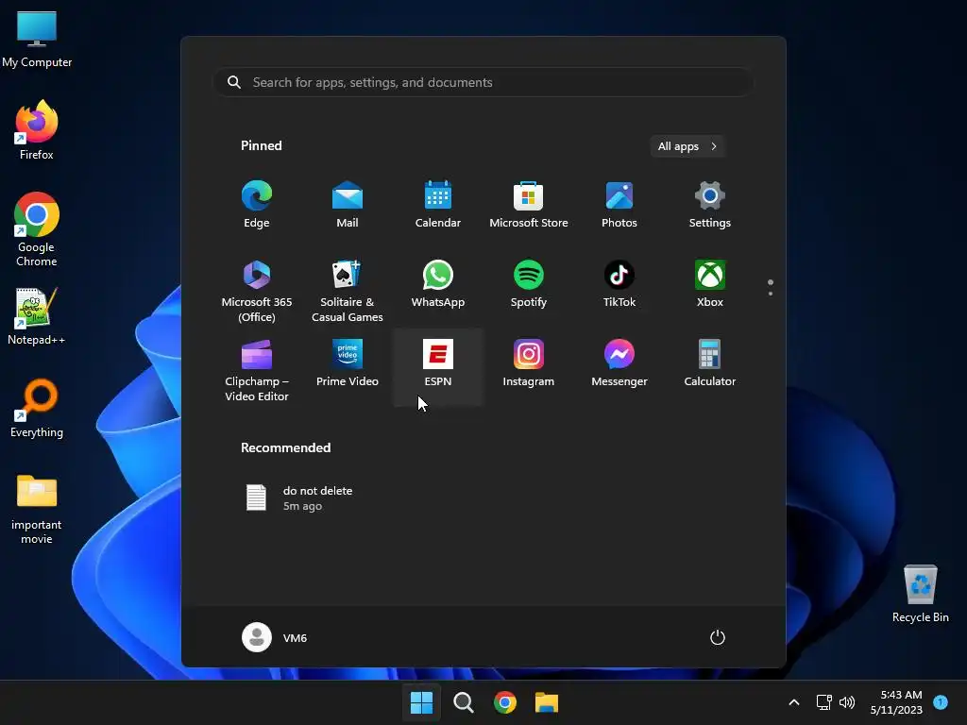Open the network tray icon
The image size is (967, 725).
(823, 702)
